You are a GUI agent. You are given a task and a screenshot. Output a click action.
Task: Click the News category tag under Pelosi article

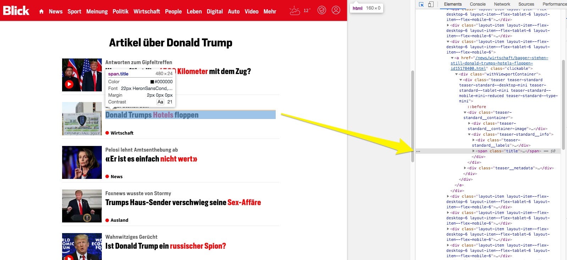click(x=114, y=176)
